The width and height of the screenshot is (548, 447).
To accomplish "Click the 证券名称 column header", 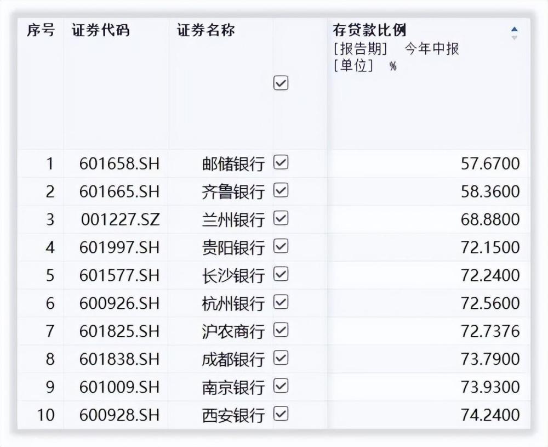I will pos(206,30).
